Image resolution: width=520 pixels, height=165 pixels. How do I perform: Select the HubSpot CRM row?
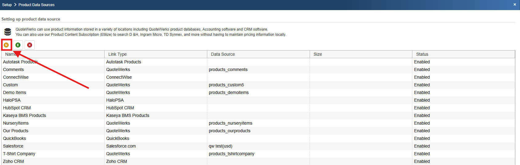point(17,108)
